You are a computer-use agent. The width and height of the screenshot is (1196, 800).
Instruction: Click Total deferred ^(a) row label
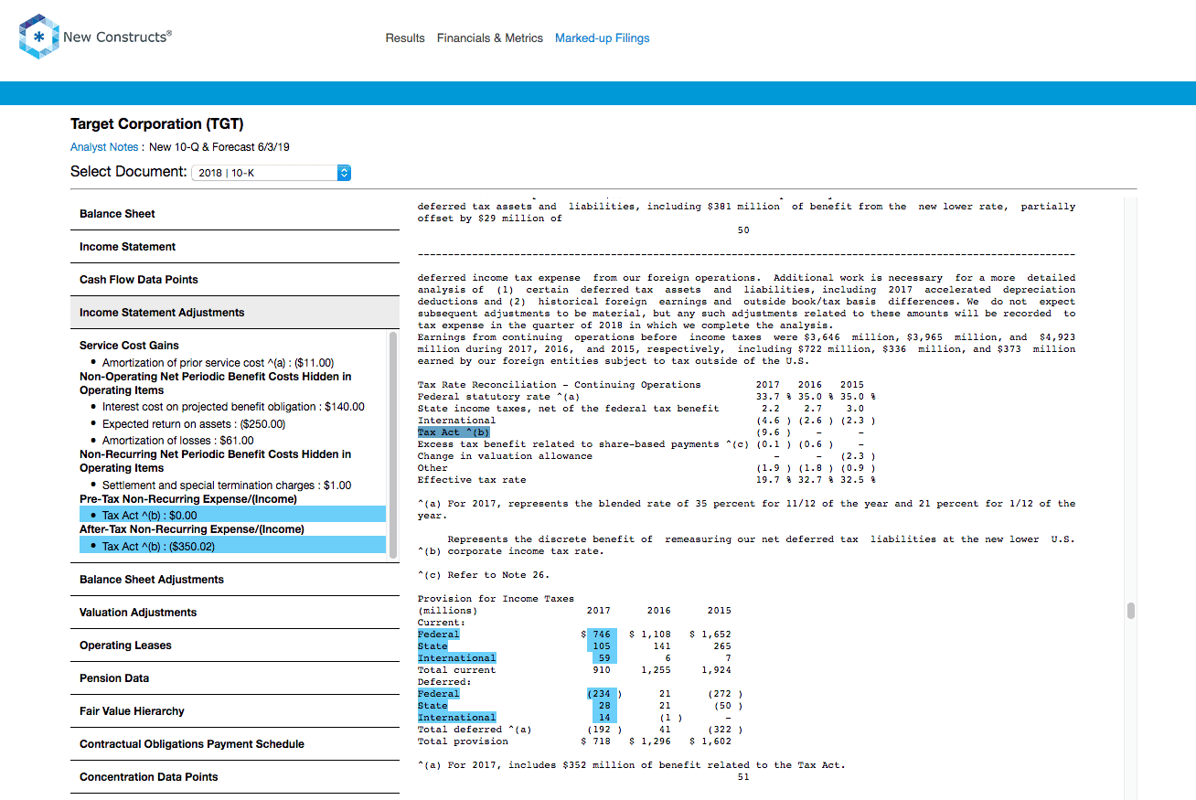(475, 730)
